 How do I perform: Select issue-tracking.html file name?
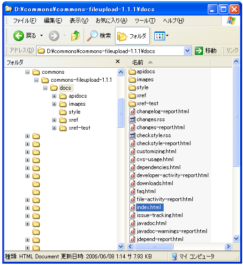pos(160,215)
